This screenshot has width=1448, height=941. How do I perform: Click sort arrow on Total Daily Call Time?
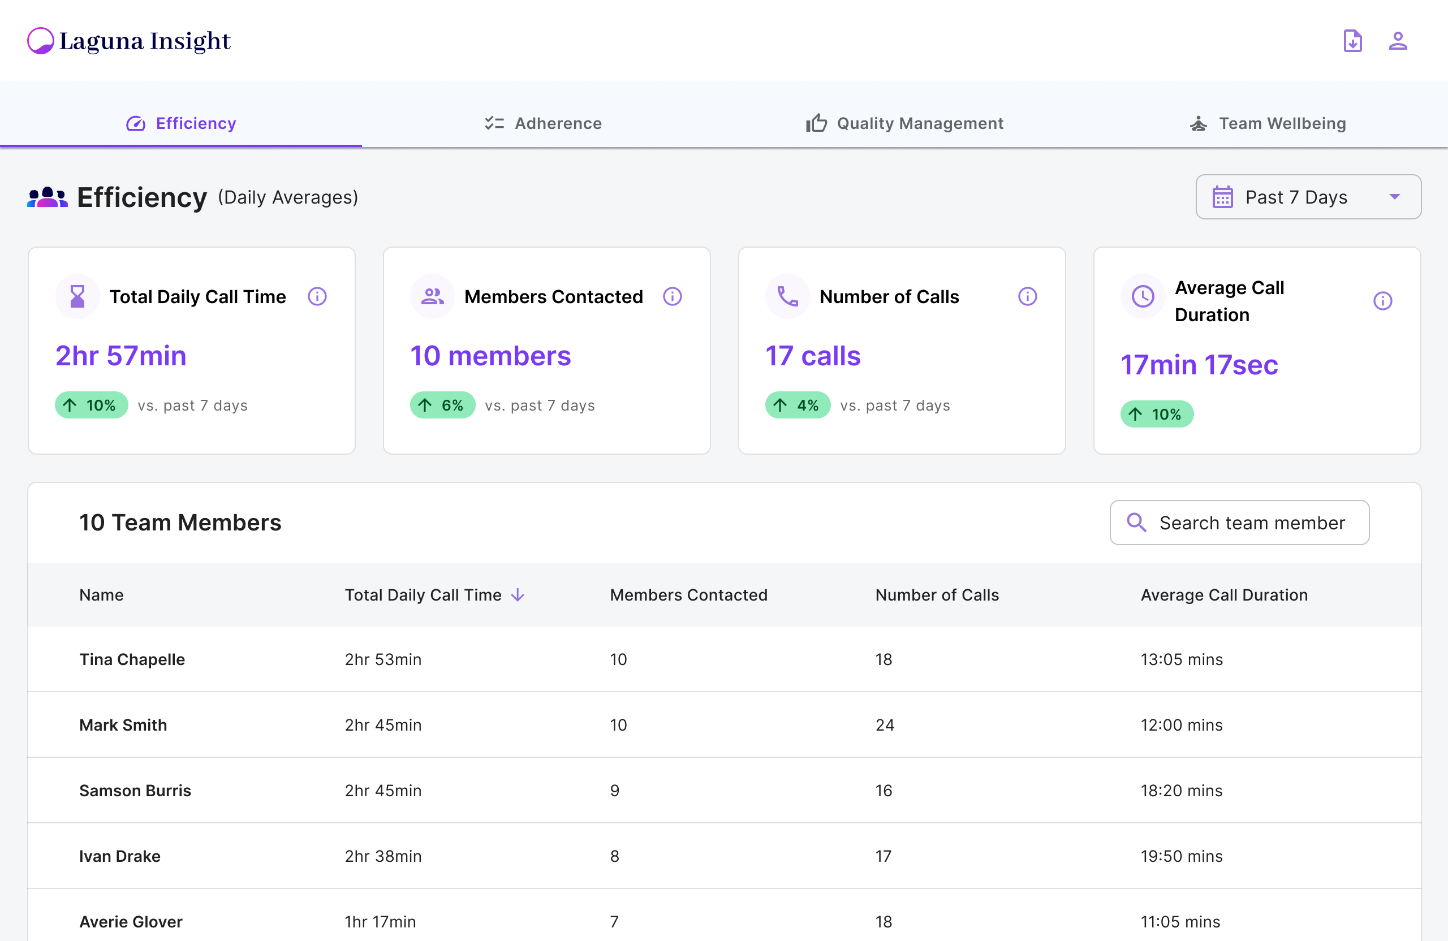pyautogui.click(x=518, y=595)
